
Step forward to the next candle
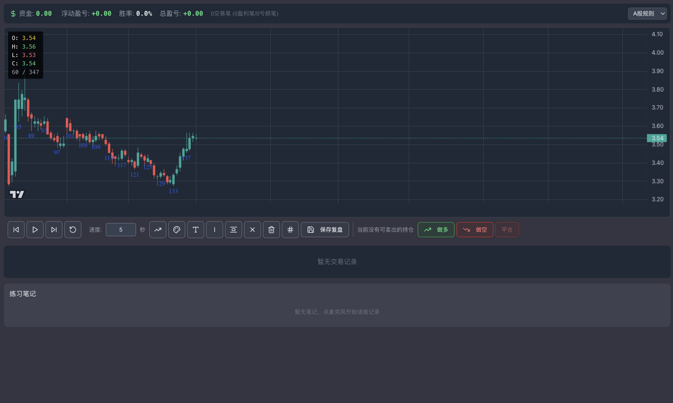[54, 230]
